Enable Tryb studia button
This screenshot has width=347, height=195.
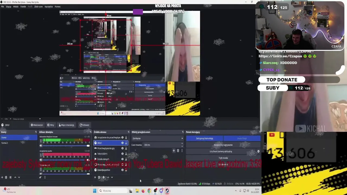223,158
